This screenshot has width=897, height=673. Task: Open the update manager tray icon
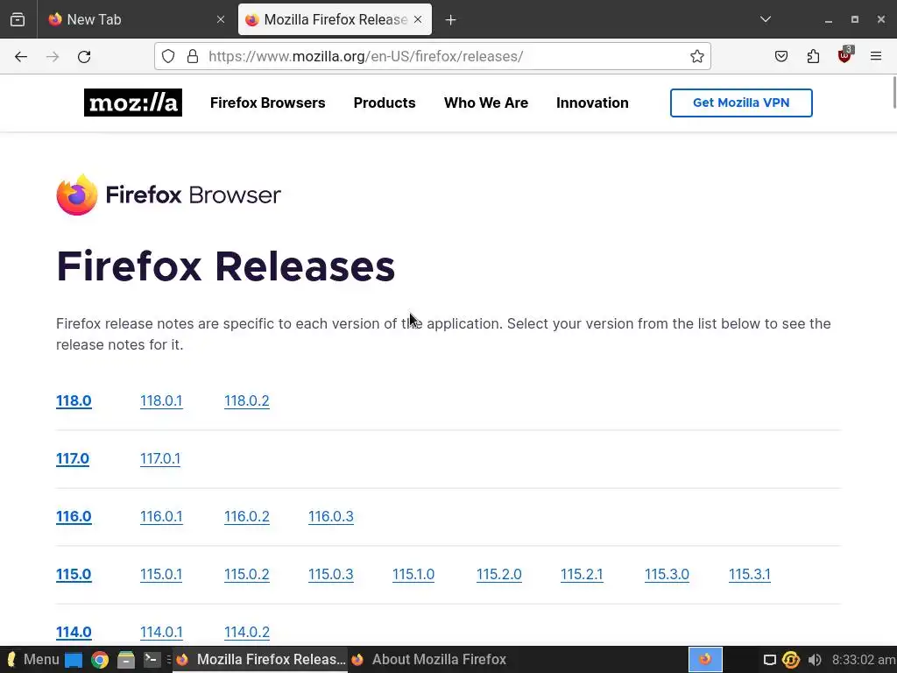click(x=791, y=660)
